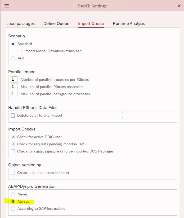
Task: Open the hamburger menu icon
Action: pos(7,6)
